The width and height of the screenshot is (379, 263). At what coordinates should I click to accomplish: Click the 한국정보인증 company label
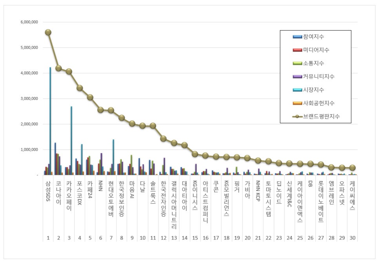[x=122, y=199]
